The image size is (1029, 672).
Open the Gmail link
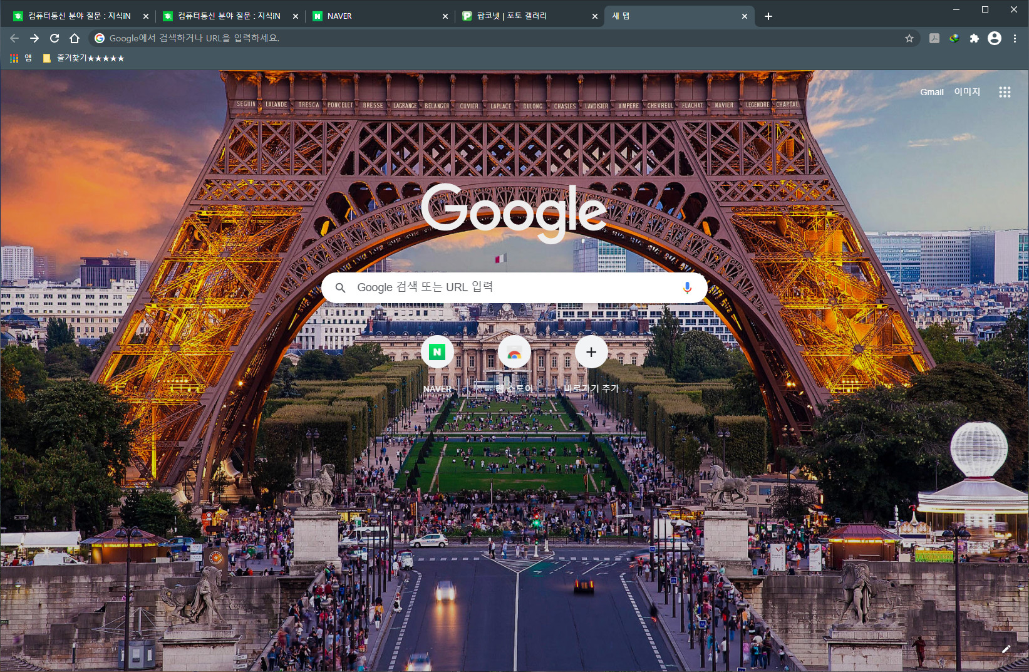(x=931, y=92)
